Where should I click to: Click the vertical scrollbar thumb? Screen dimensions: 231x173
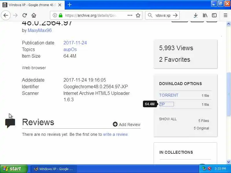pos(228,94)
